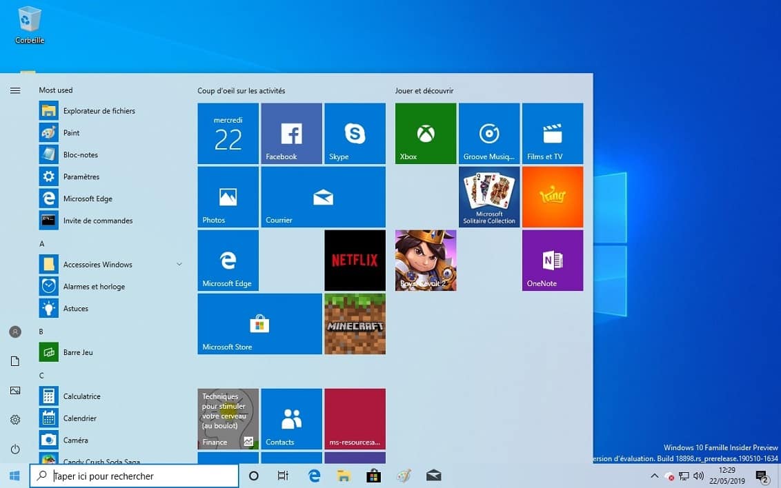Launch Calculatrice from the app list

coord(110,396)
